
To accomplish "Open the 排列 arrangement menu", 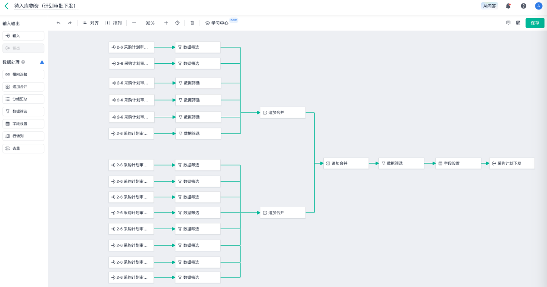I will (113, 23).
